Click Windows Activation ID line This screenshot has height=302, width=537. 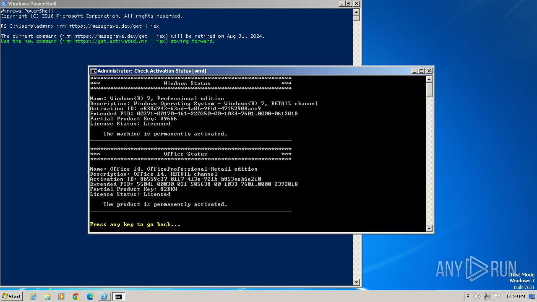pyautogui.click(x=175, y=109)
